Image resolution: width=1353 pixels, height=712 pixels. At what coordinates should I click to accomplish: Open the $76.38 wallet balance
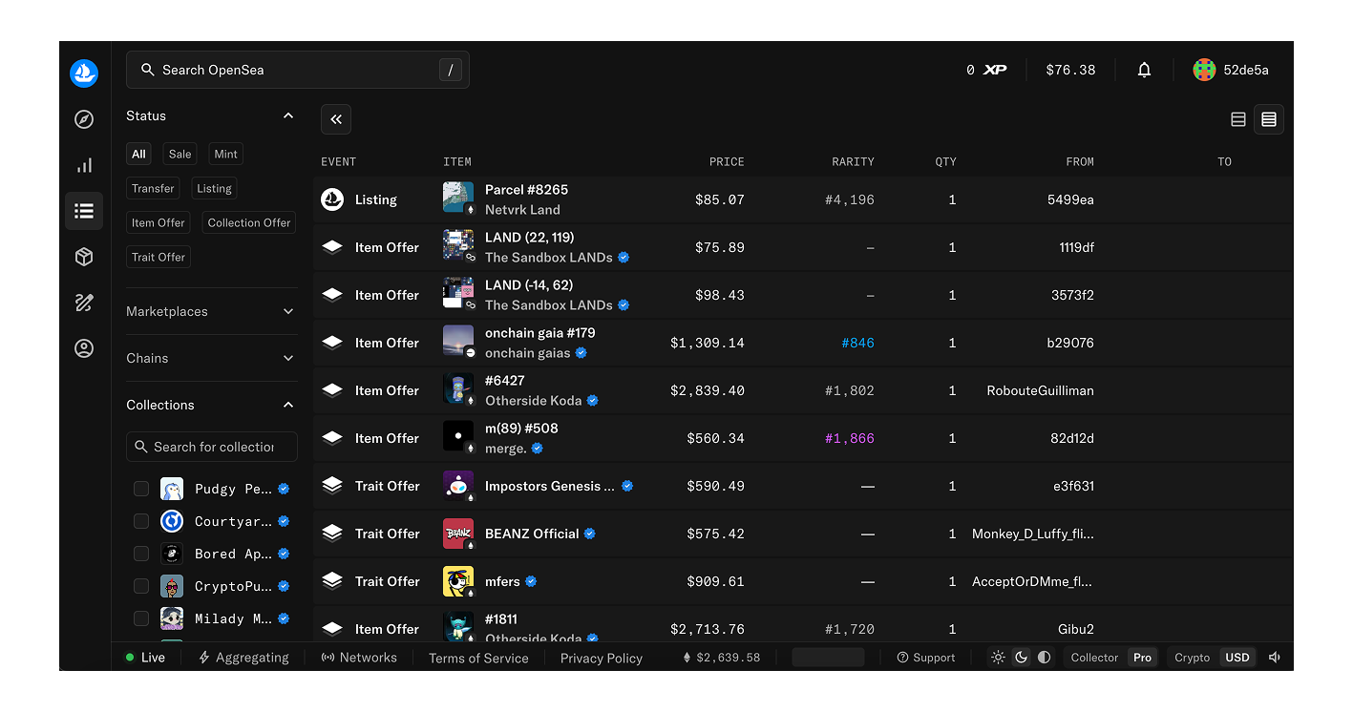[x=1070, y=70]
